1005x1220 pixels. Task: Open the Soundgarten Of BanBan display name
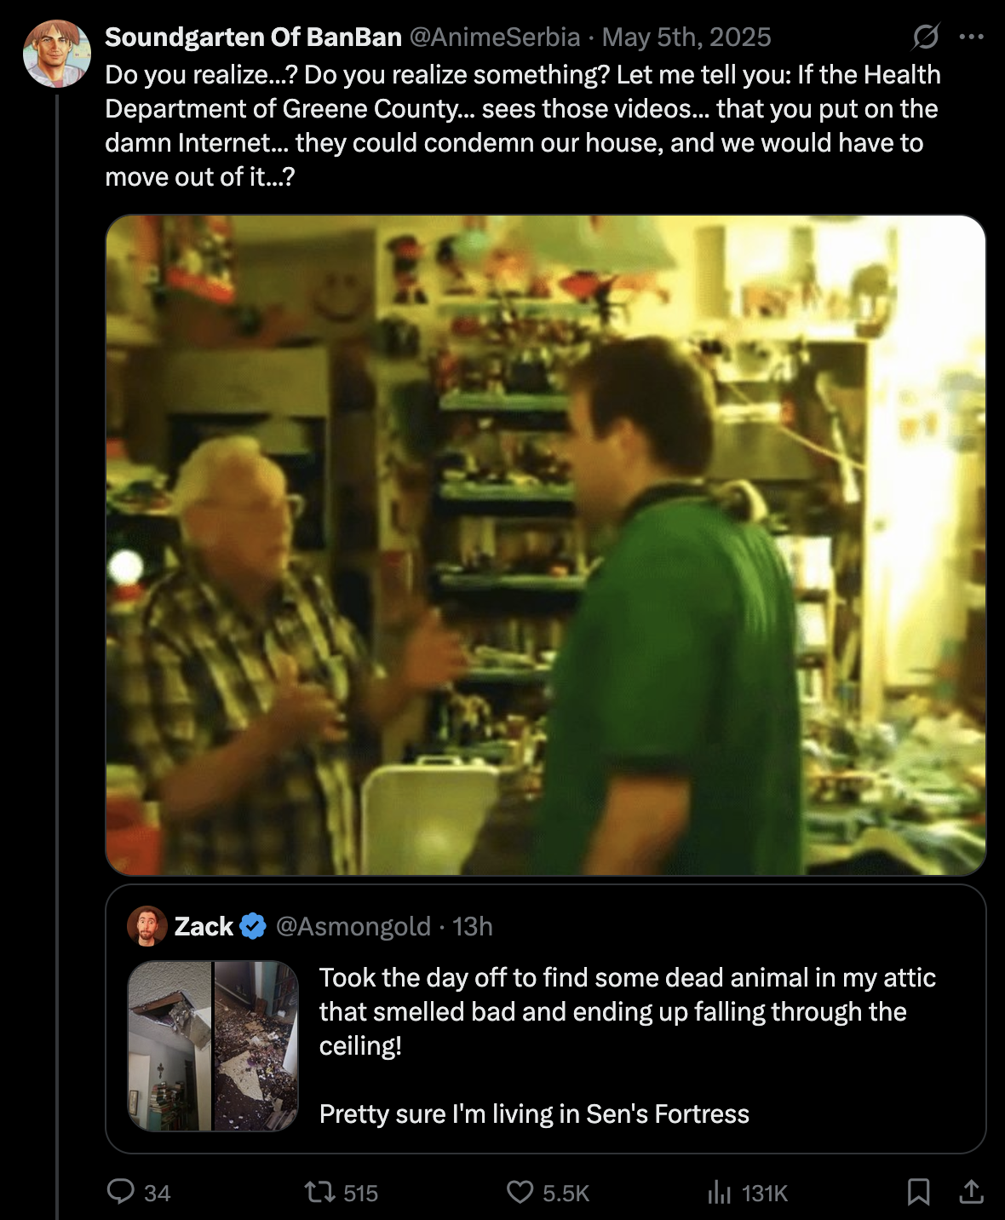[x=253, y=37]
